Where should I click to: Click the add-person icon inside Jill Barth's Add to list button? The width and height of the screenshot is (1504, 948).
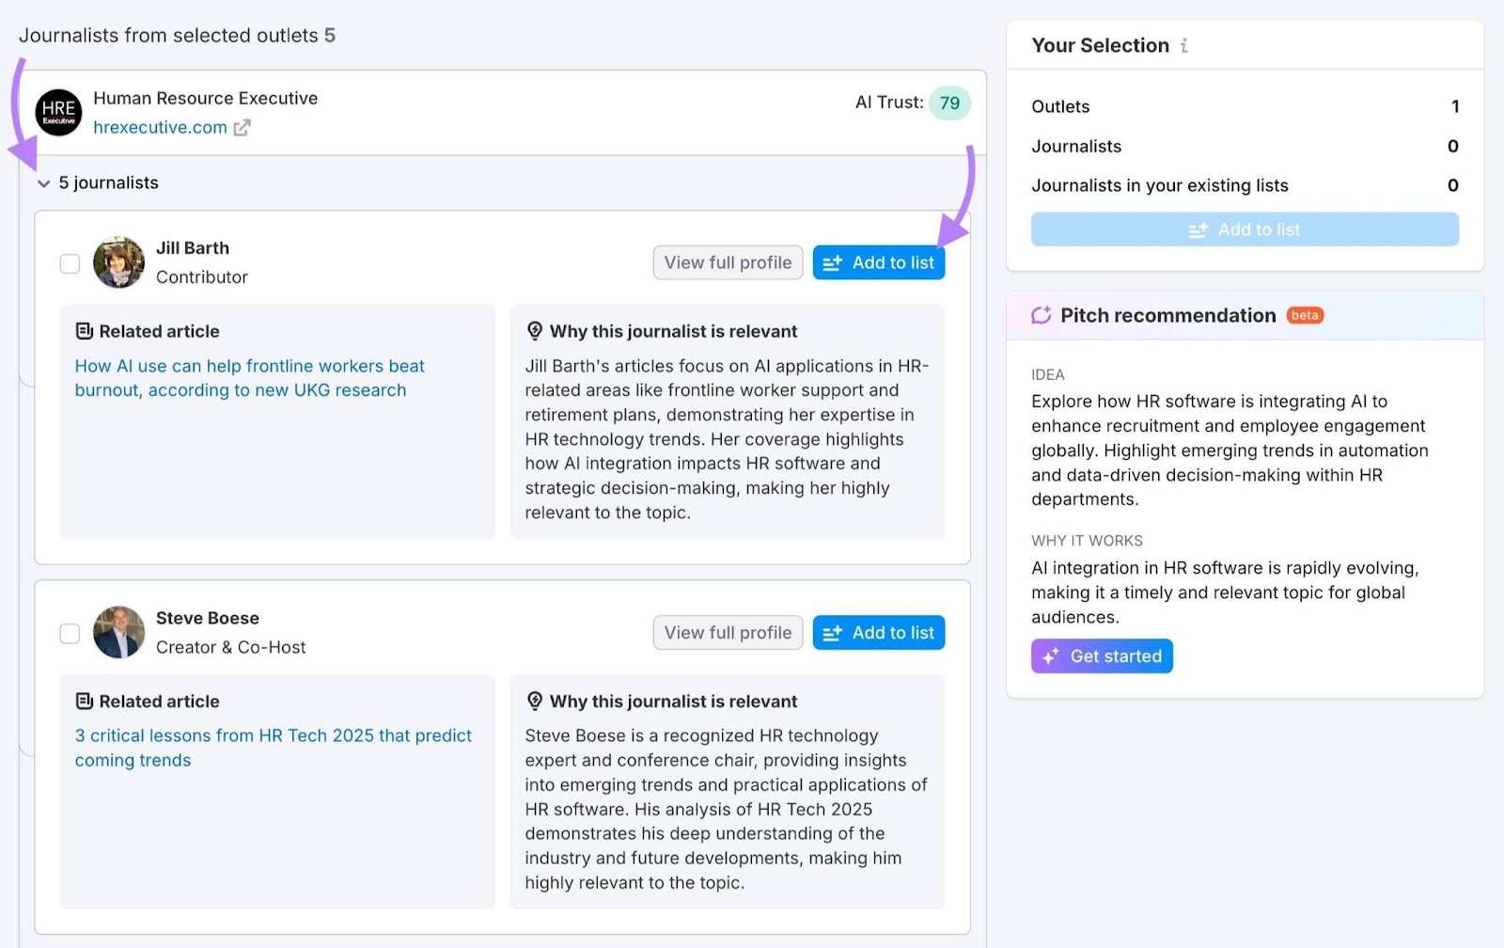click(832, 262)
